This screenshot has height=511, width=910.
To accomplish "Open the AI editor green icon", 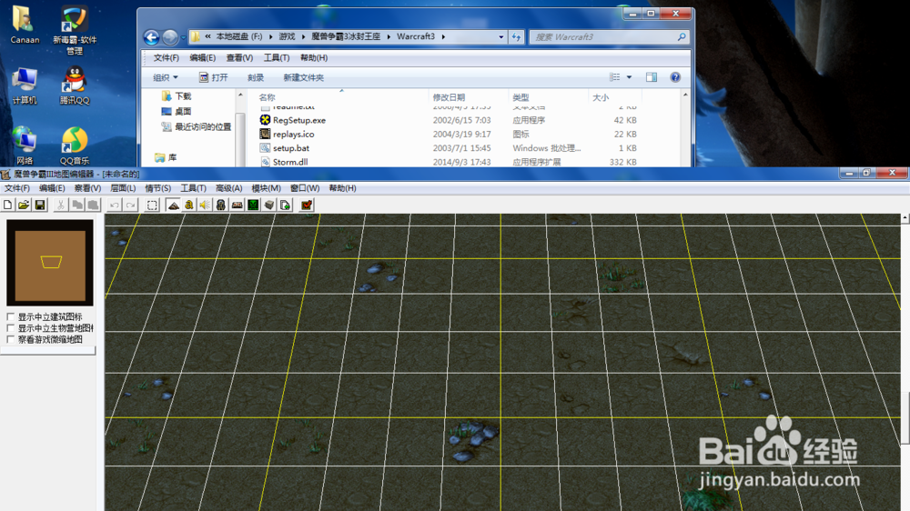I will (254, 205).
